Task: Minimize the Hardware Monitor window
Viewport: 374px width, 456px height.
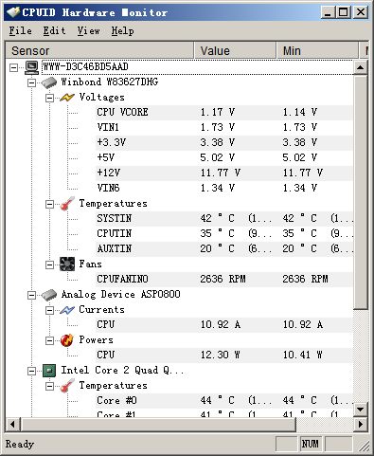Action: pos(329,12)
